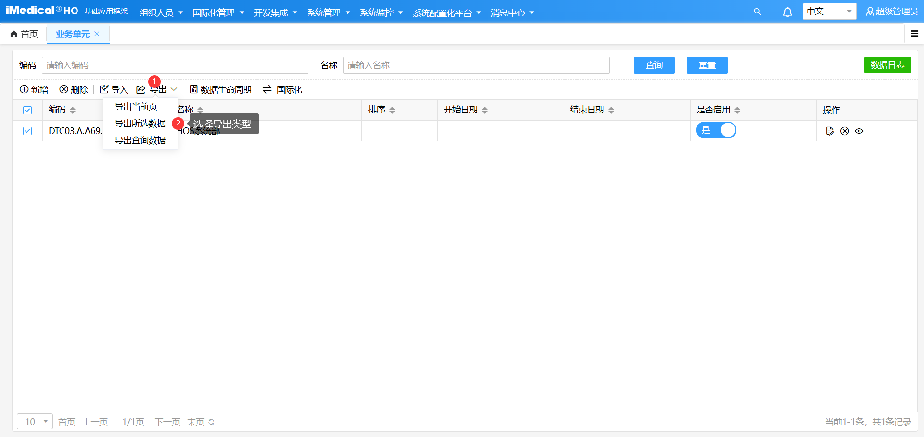Focus the 名称 input field

click(476, 65)
